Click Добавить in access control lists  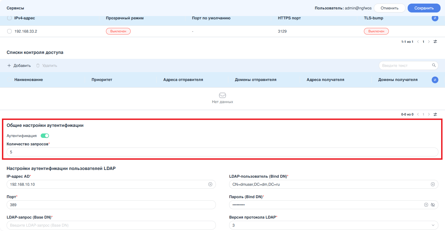pos(19,65)
